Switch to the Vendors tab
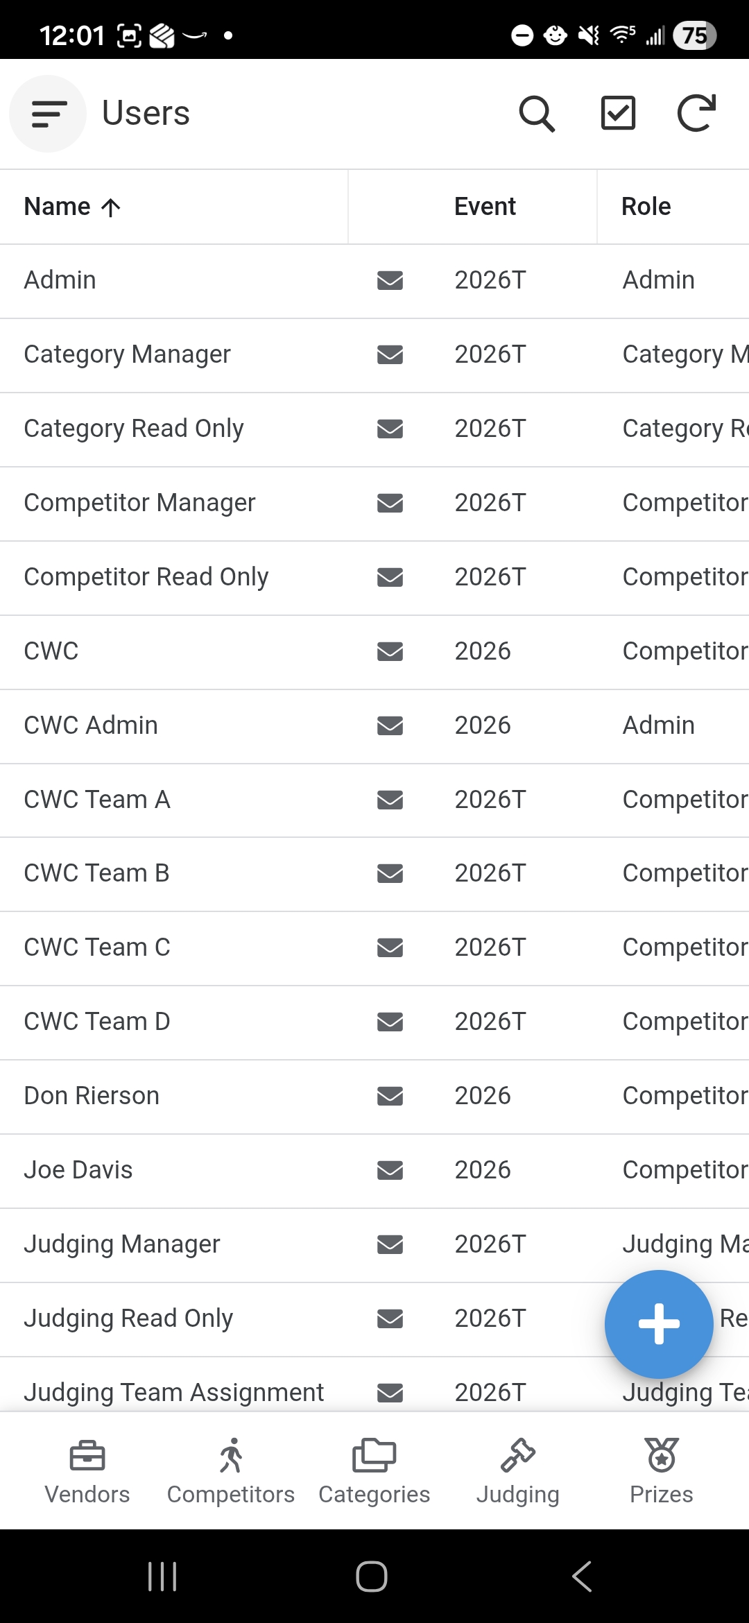The height and width of the screenshot is (1623, 749). pyautogui.click(x=87, y=1470)
